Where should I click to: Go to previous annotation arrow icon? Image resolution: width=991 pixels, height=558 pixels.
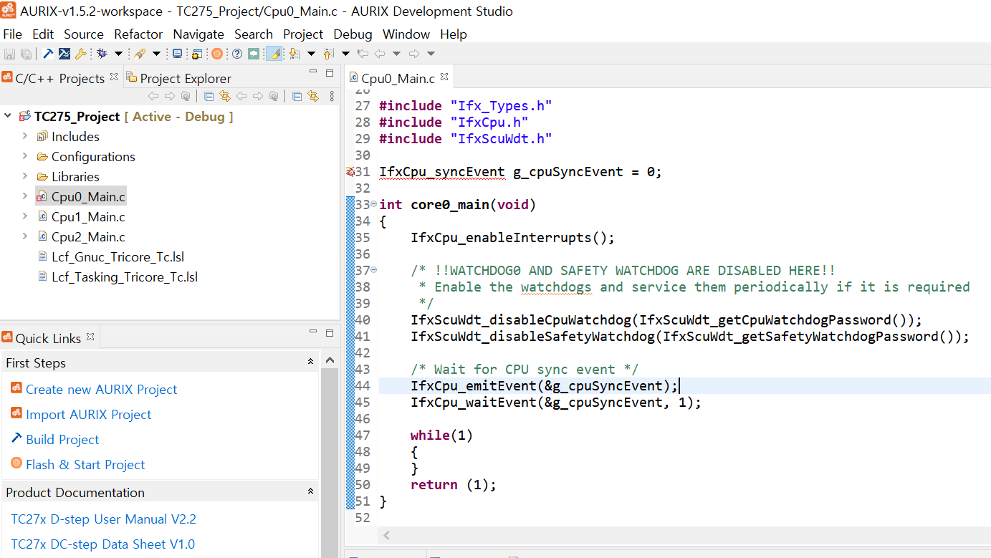328,54
